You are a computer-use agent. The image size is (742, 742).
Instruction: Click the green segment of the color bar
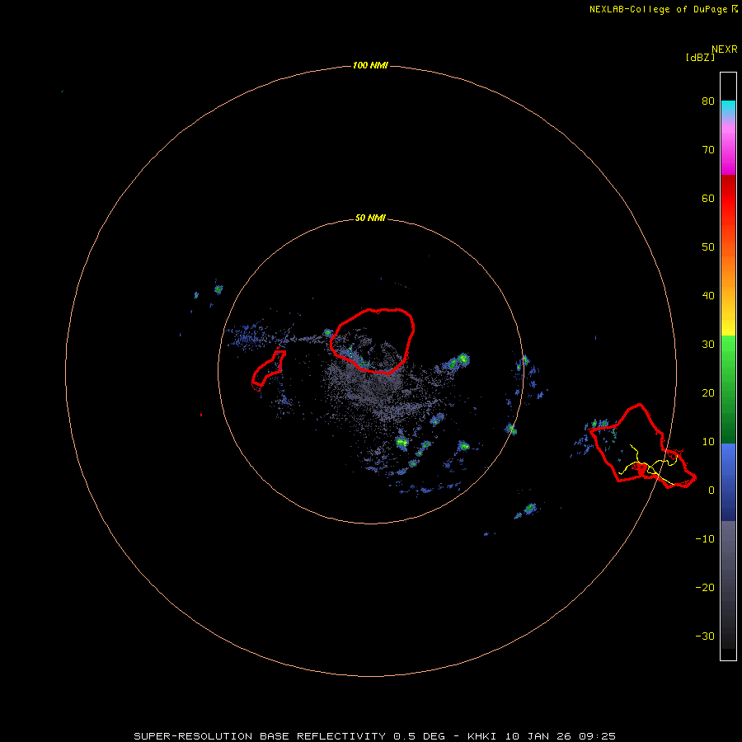(x=728, y=389)
